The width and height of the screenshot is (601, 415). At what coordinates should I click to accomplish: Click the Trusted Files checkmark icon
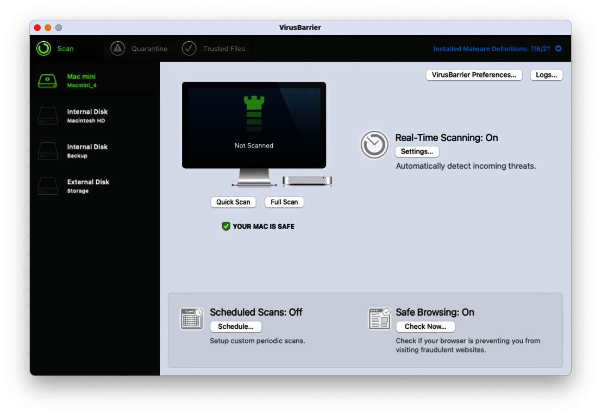point(189,48)
